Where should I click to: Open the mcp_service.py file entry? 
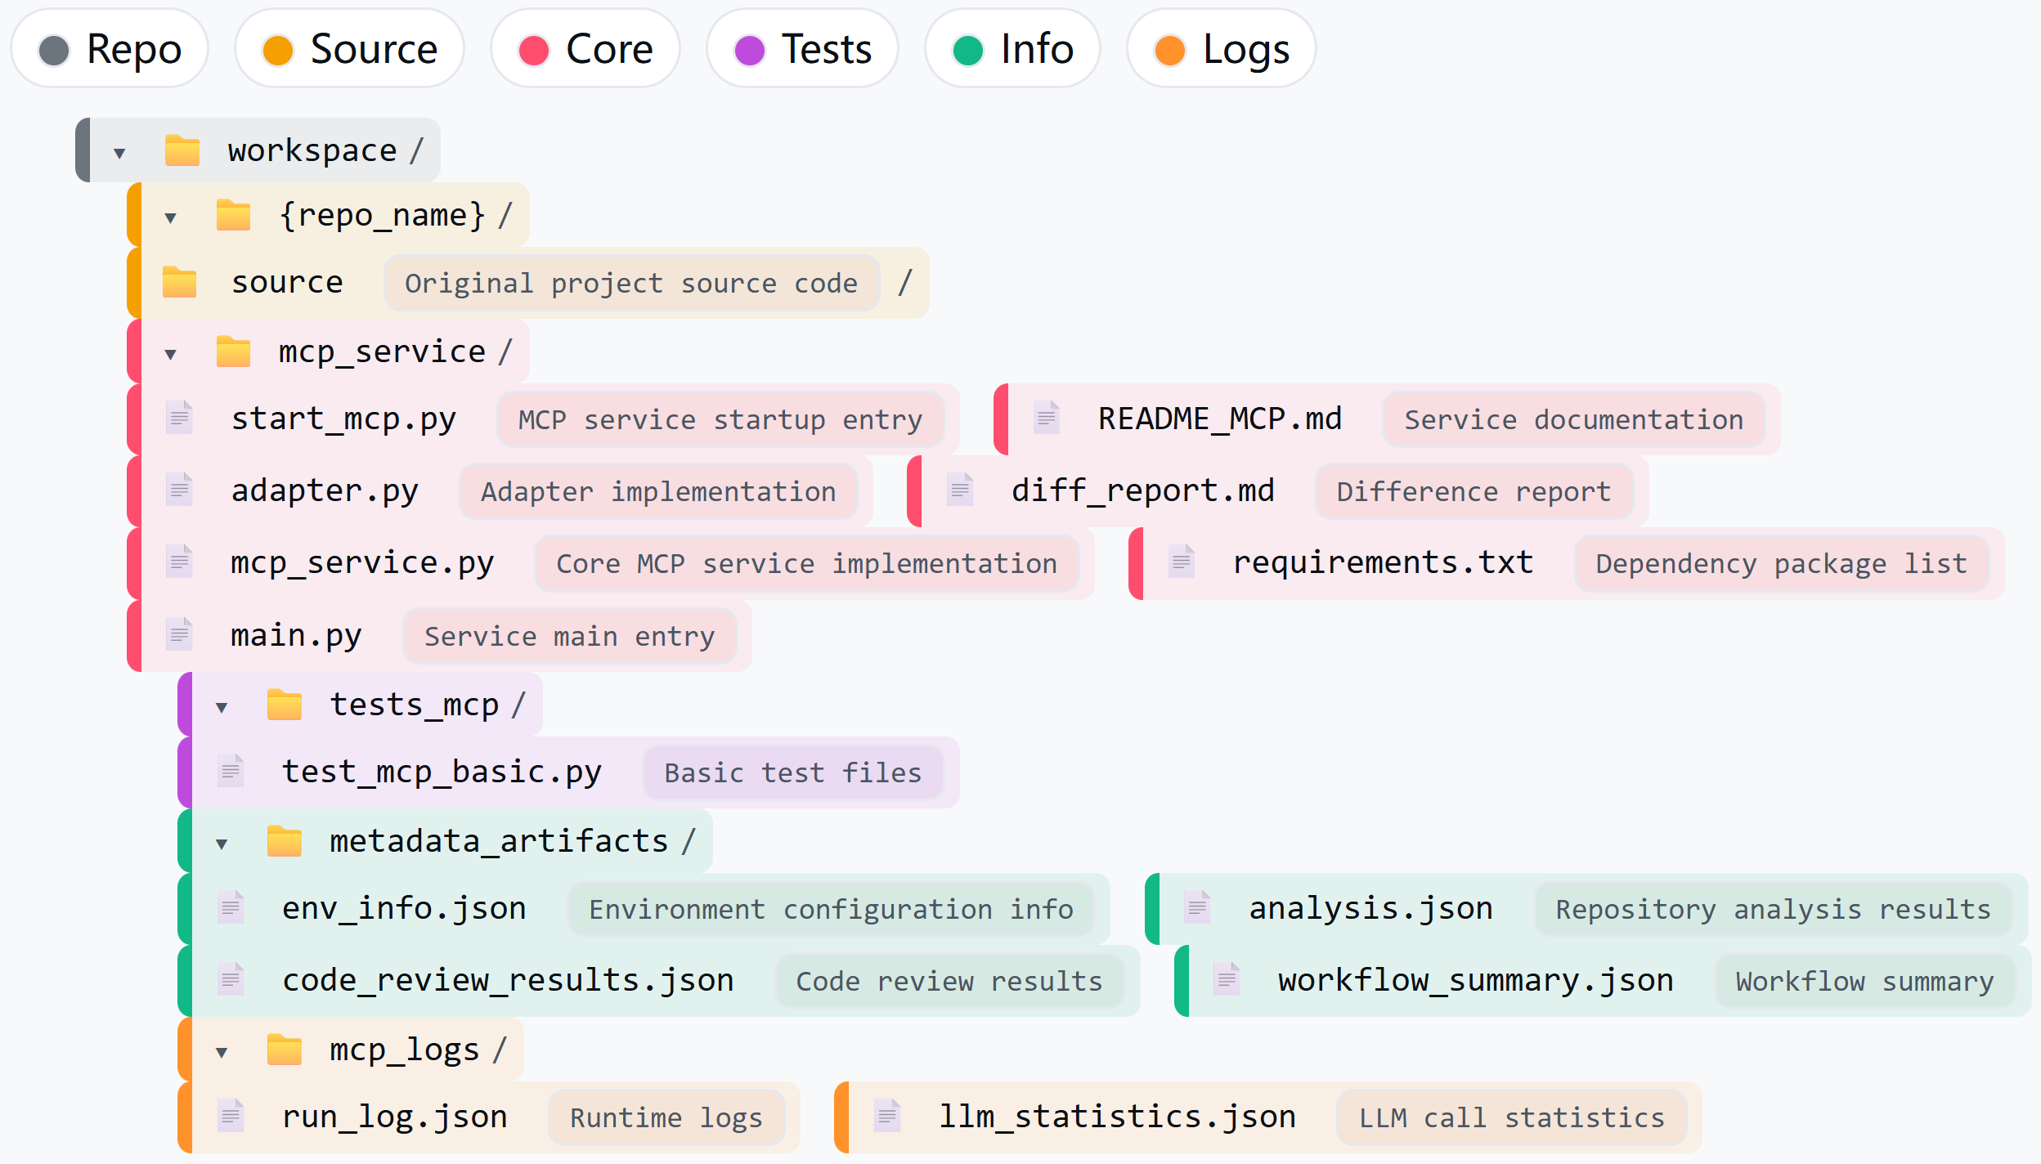(362, 562)
